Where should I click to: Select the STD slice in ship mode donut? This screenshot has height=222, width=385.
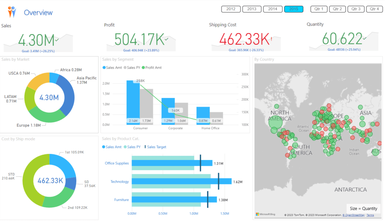coord(29,177)
